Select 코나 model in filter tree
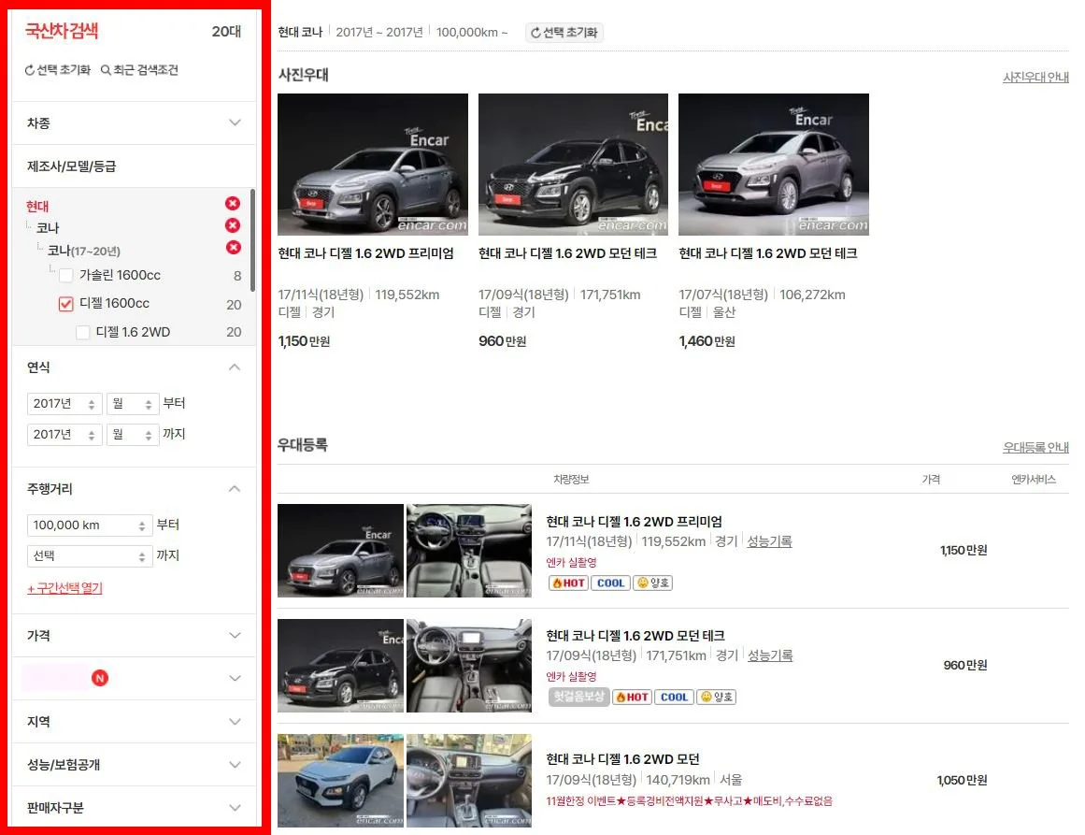This screenshot has height=835, width=1085. click(x=48, y=228)
